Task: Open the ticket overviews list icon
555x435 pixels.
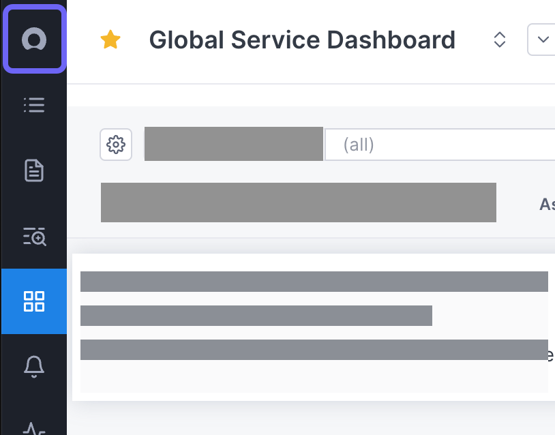Action: pyautogui.click(x=34, y=105)
